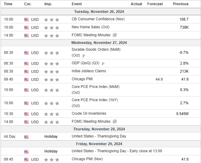Click the 'All Day' time cell
Screen dimensions: 201x163
10,137
